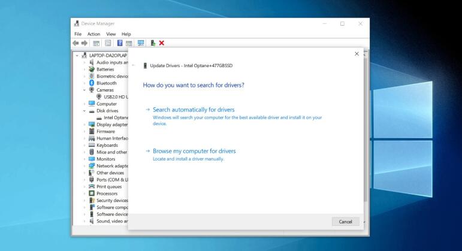This screenshot has width=462, height=251.
Task: Maximize the Device Manager window
Action: coord(342,23)
